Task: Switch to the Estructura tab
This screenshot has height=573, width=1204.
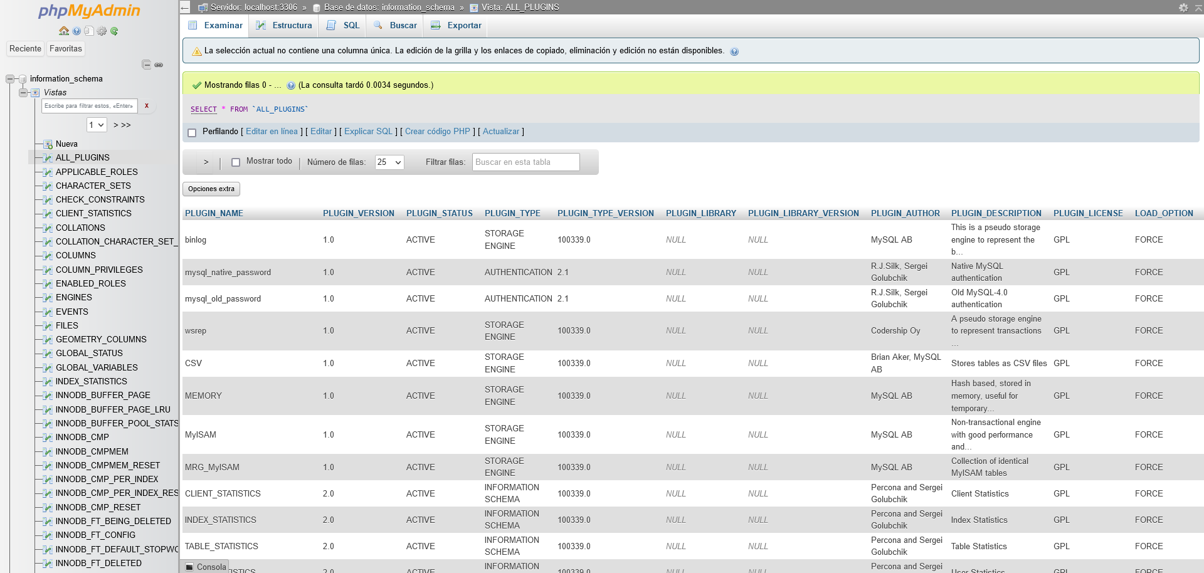Action: [284, 26]
